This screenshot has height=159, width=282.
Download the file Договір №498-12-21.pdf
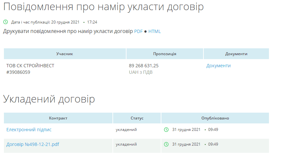tap(33, 144)
